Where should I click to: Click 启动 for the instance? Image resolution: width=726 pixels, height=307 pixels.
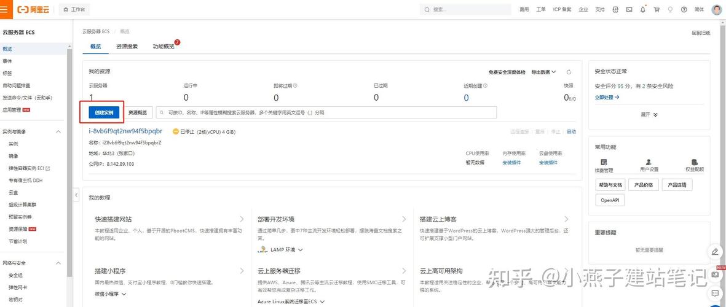(x=571, y=132)
